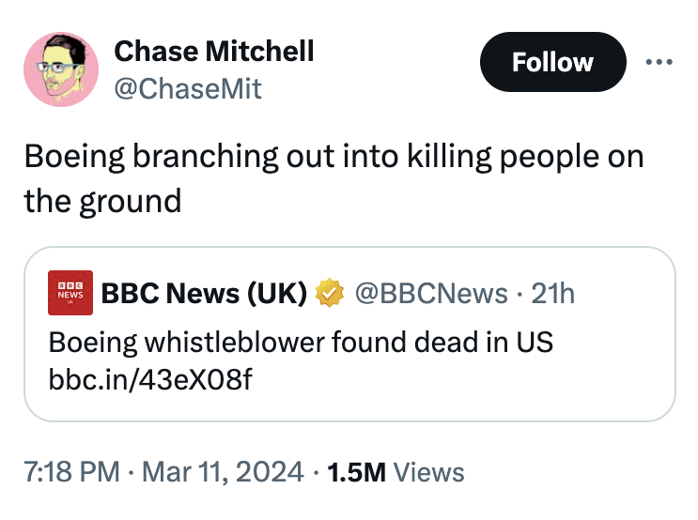
Task: Click the Mar 11, 2024 date
Action: (217, 470)
